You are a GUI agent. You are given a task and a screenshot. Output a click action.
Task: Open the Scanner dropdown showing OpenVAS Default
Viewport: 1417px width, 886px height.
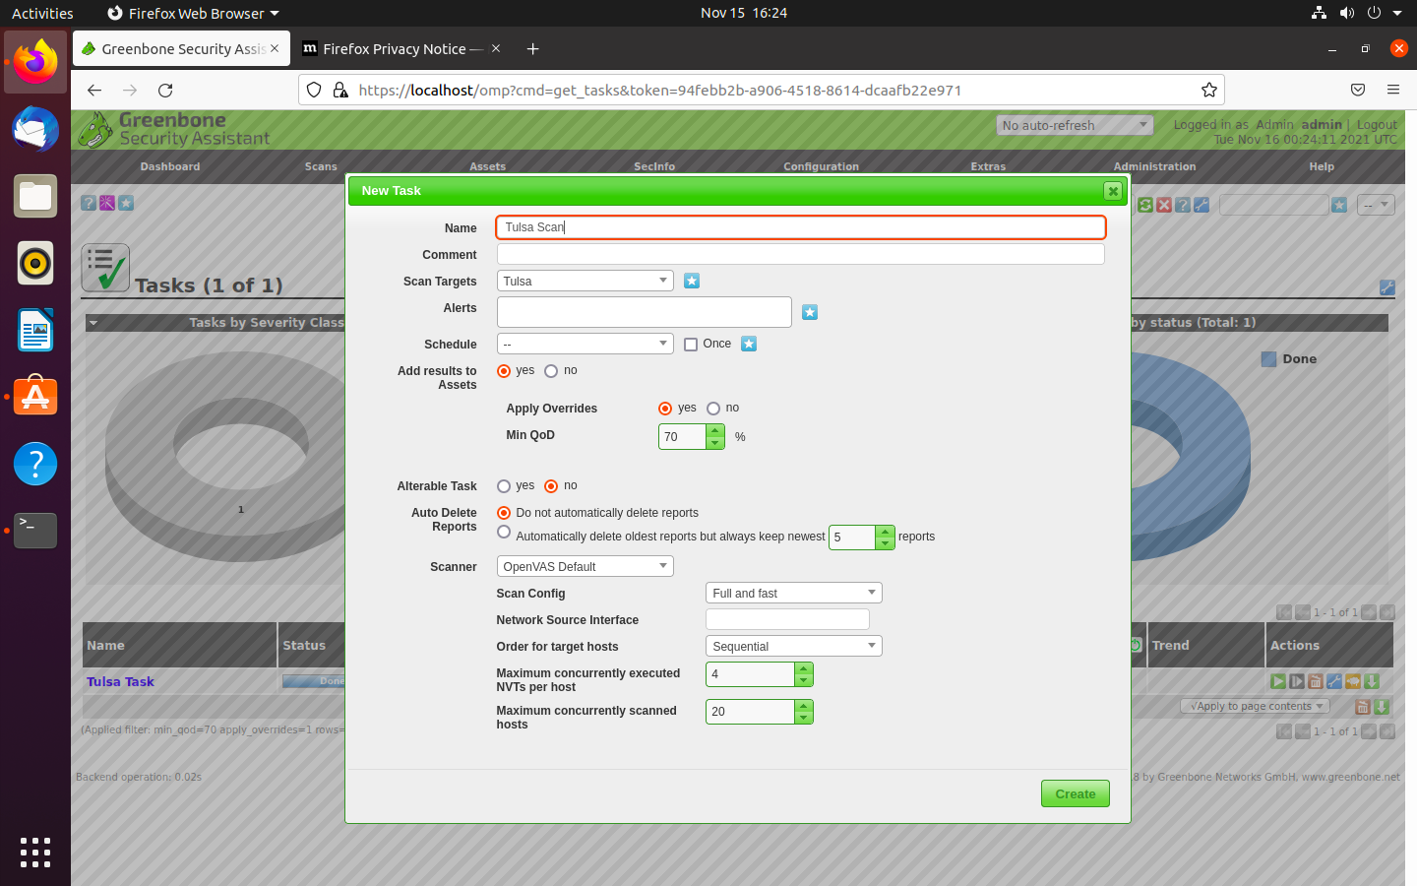(x=585, y=566)
